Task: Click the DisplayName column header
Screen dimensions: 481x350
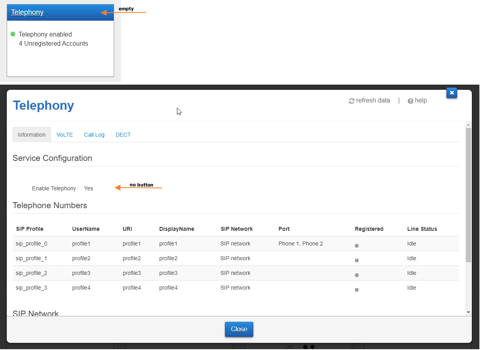Action: [x=177, y=229]
